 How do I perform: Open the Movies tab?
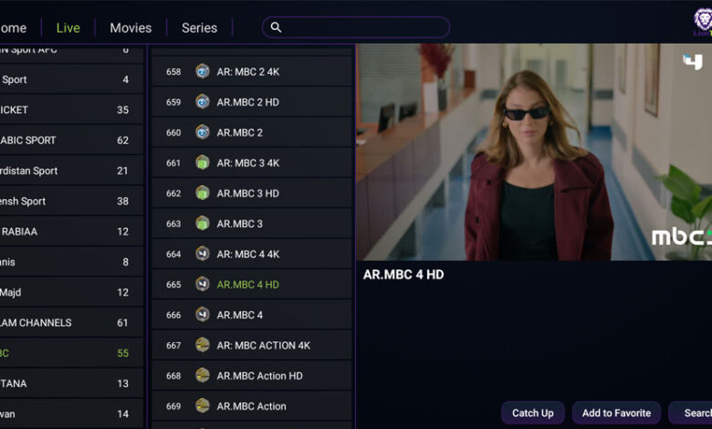coord(131,28)
